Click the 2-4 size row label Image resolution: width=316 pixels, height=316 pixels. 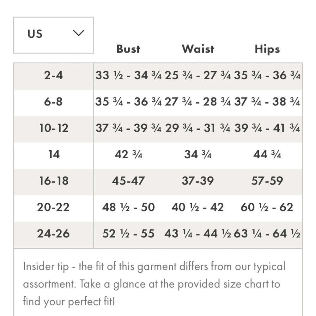point(53,75)
